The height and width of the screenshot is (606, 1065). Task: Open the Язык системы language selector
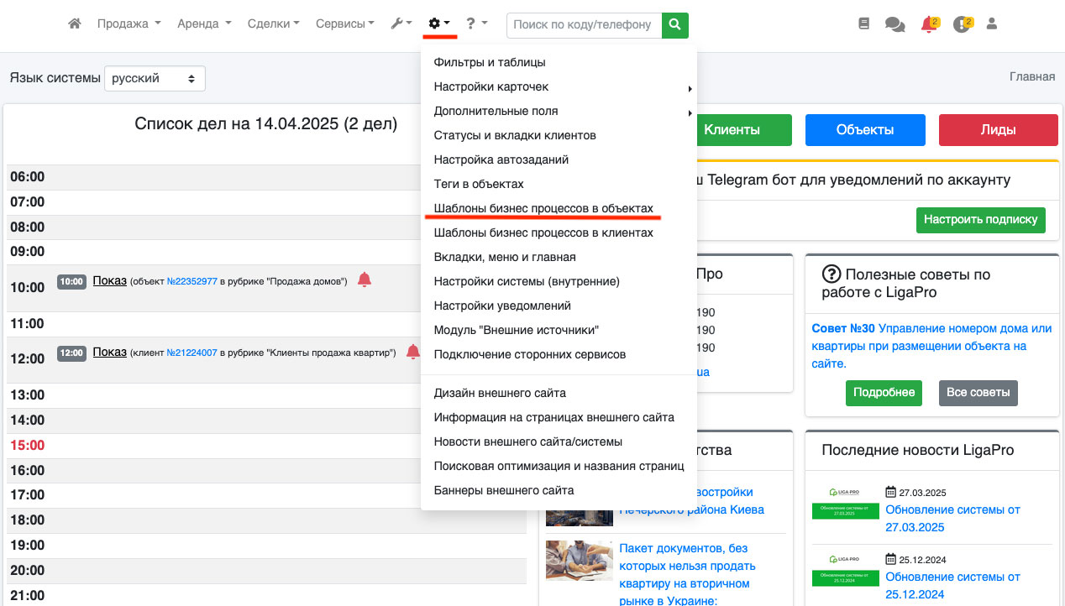tap(155, 78)
